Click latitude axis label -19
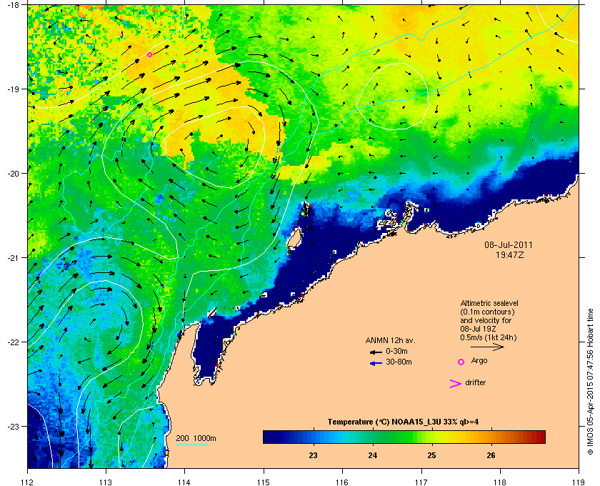 pyautogui.click(x=13, y=89)
